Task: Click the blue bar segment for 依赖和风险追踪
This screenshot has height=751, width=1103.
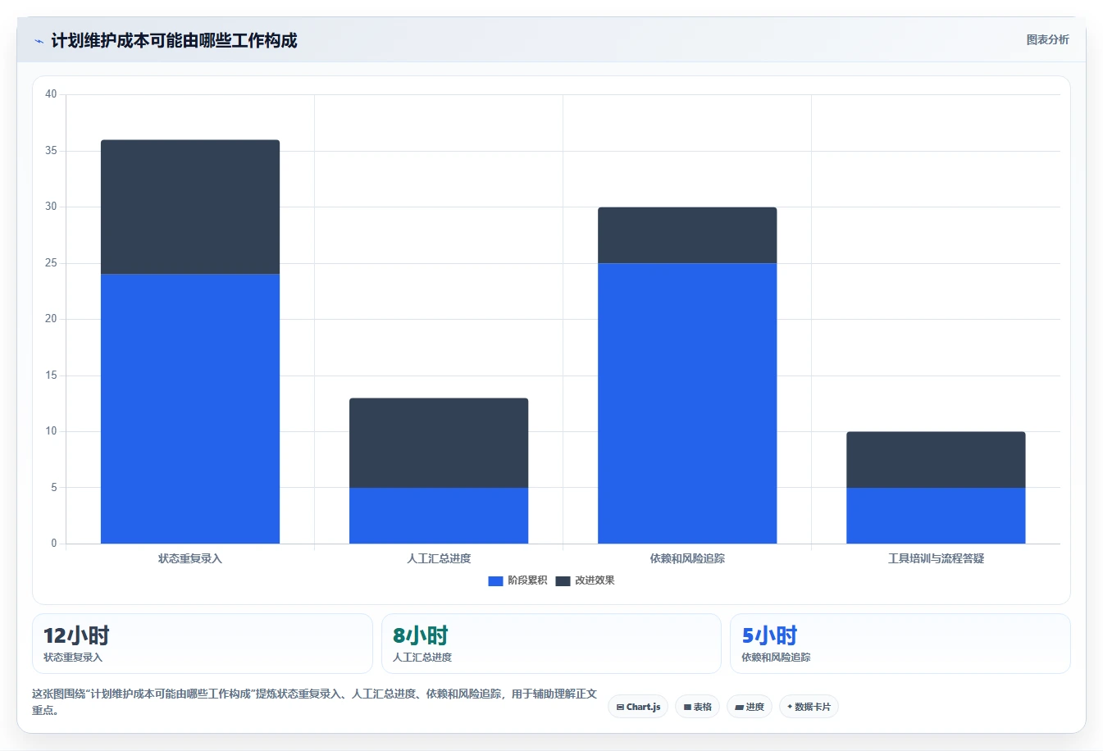Action: point(687,403)
